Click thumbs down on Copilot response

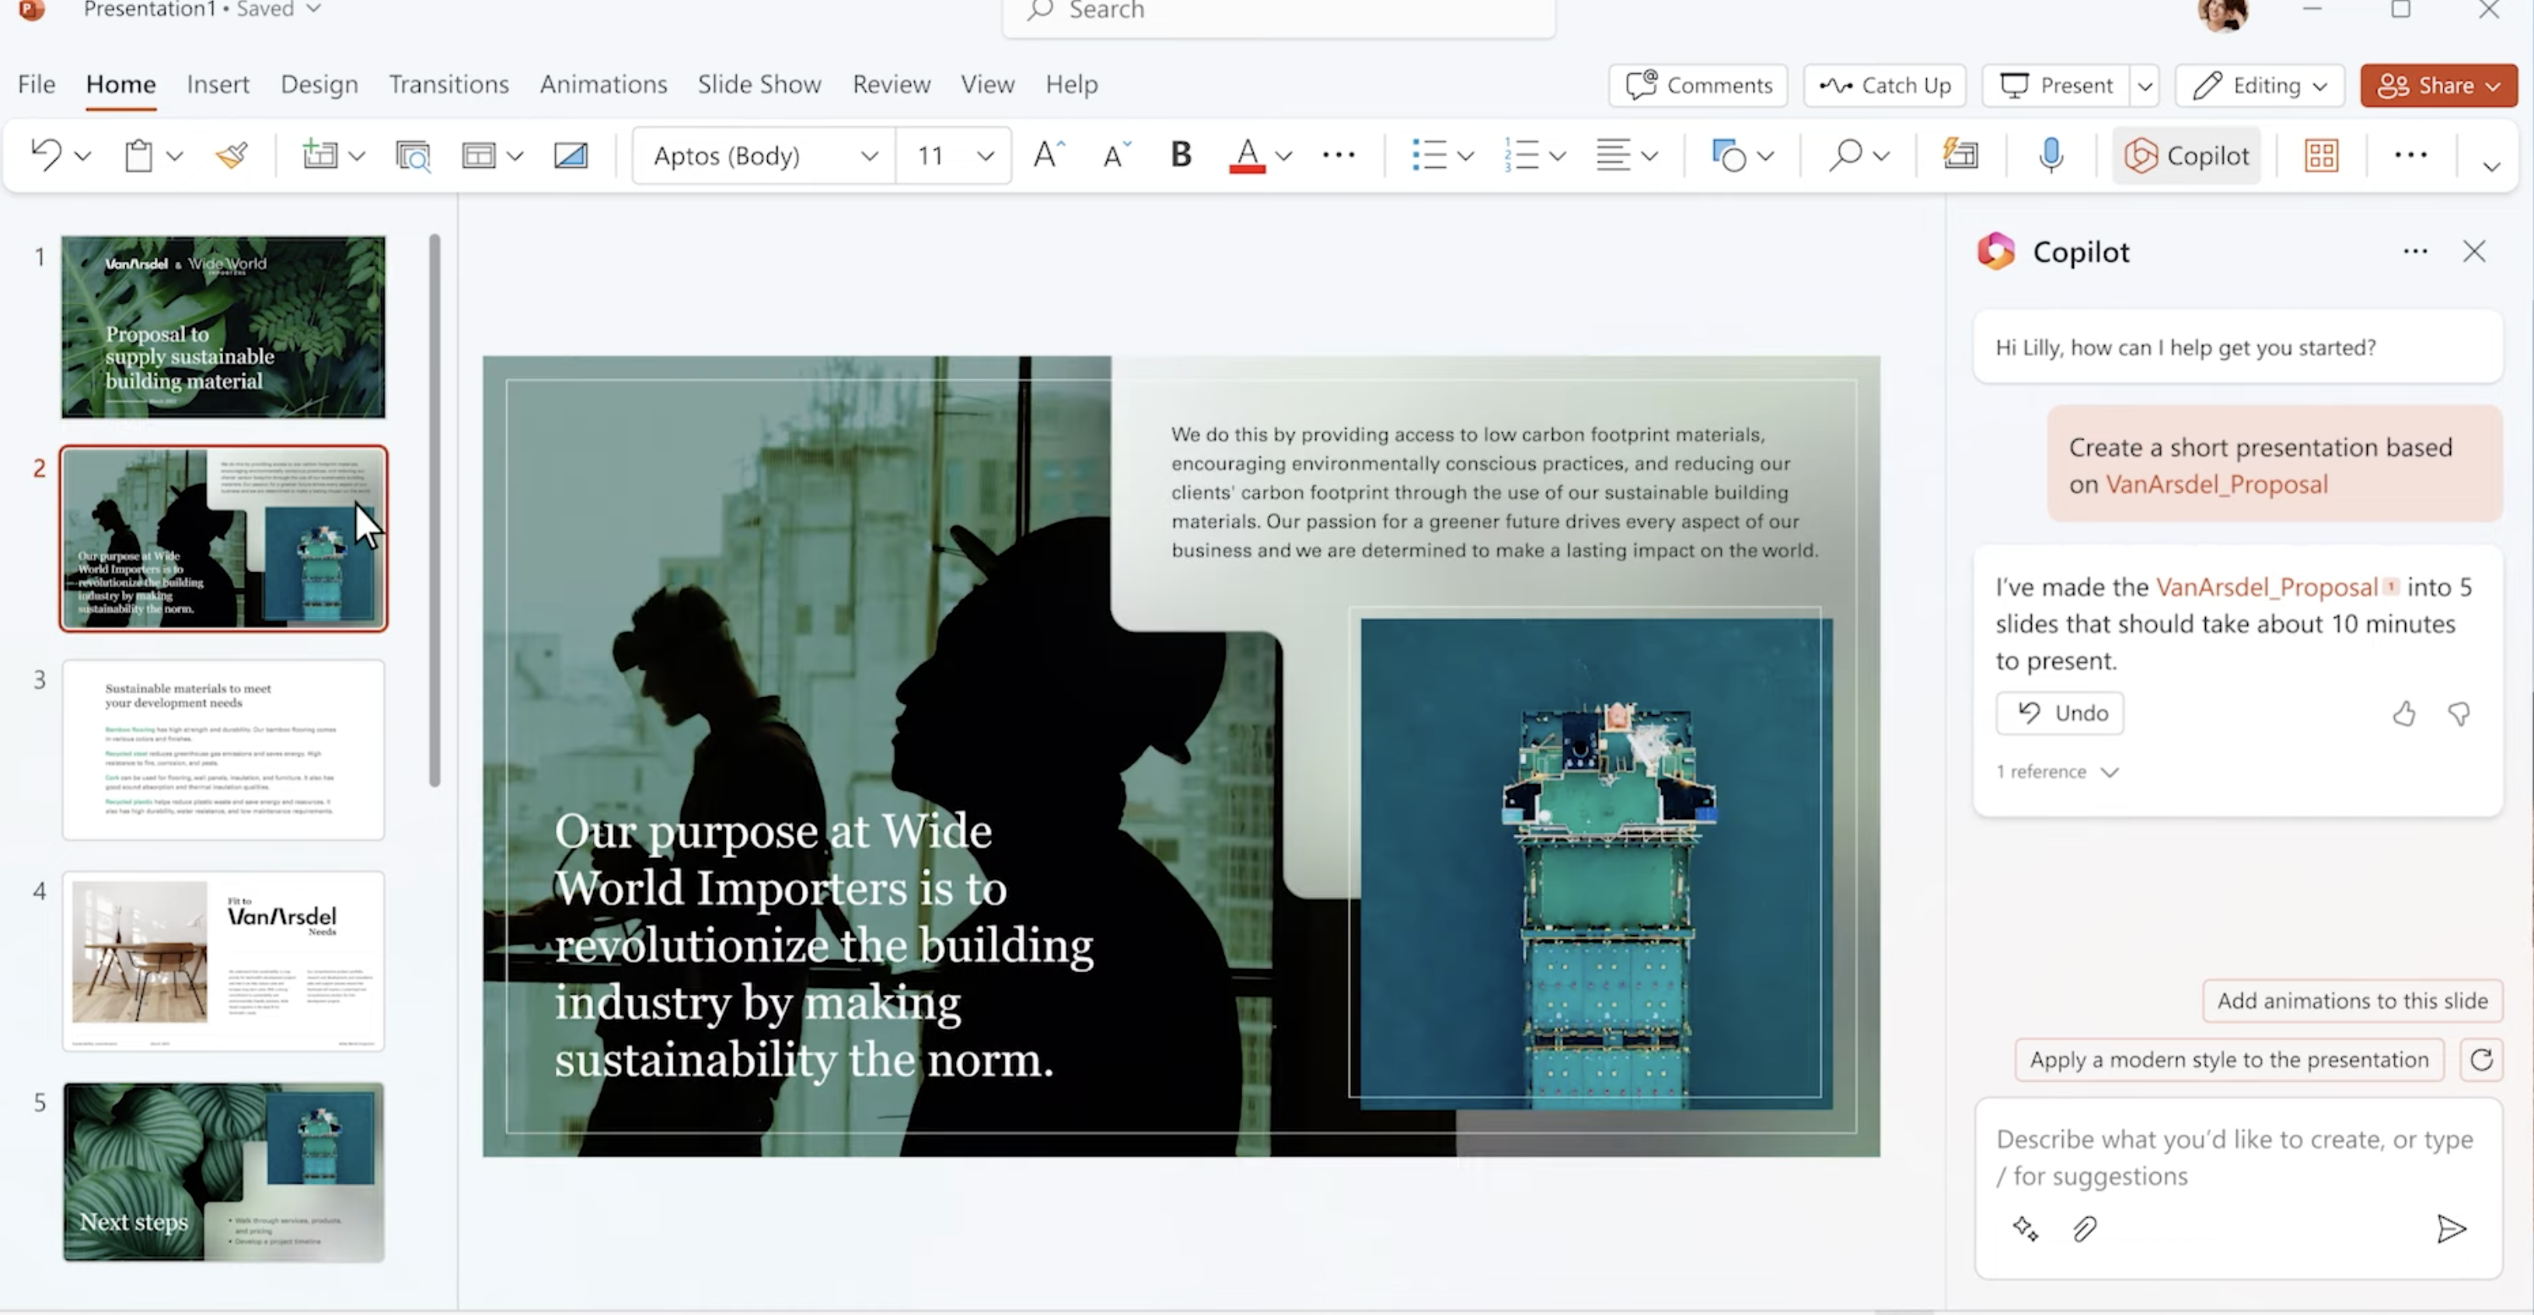click(x=2459, y=714)
